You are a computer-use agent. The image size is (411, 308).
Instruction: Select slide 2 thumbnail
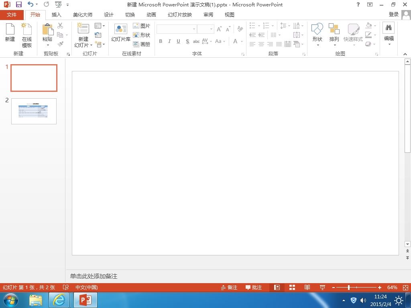coord(34,111)
